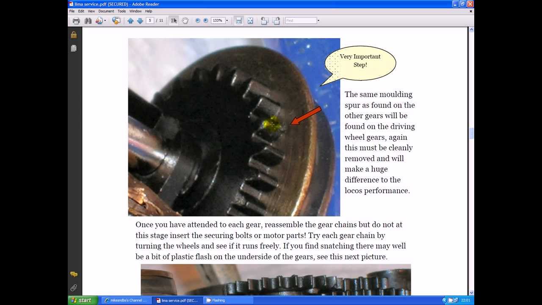542x305 pixels.
Task: Click the scroll down arrow of the document scrollbar
Action: tap(471, 292)
